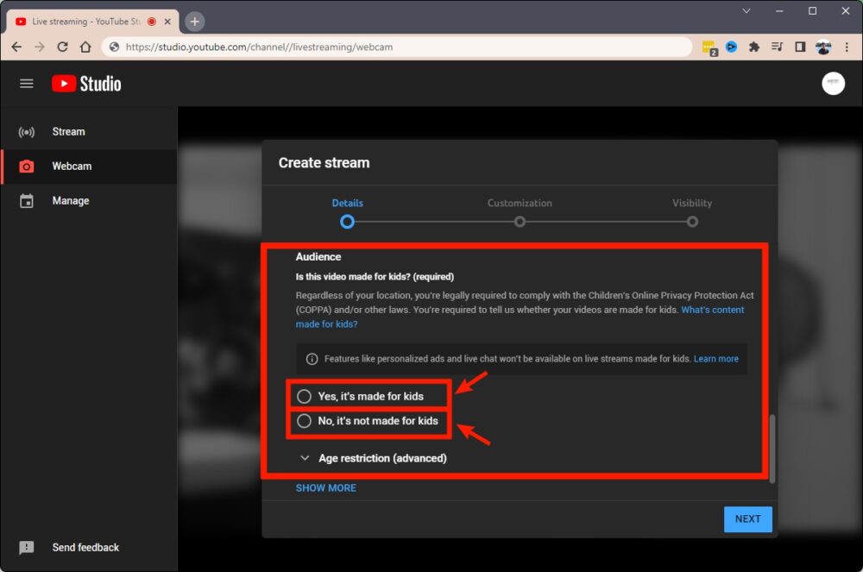This screenshot has width=863, height=572.
Task: Open the tab search dropdown chevron
Action: pyautogui.click(x=746, y=11)
